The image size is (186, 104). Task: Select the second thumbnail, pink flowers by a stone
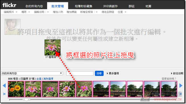tap(33, 89)
